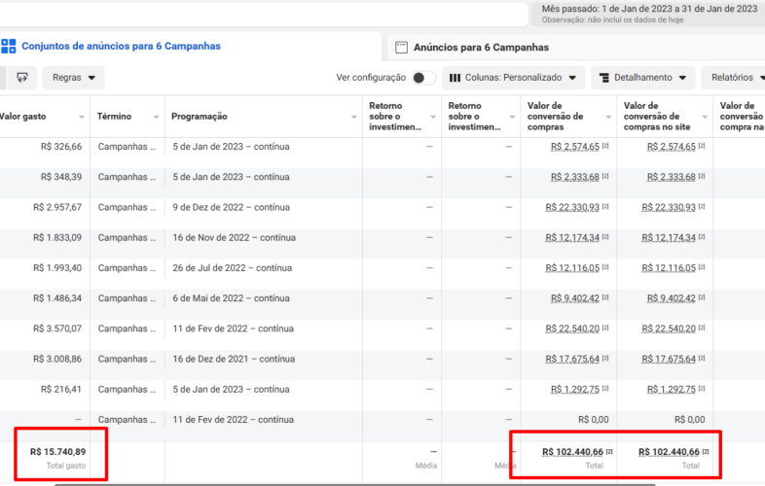The width and height of the screenshot is (765, 486).
Task: Click the ad sets grid icon
Action: pyautogui.click(x=9, y=47)
